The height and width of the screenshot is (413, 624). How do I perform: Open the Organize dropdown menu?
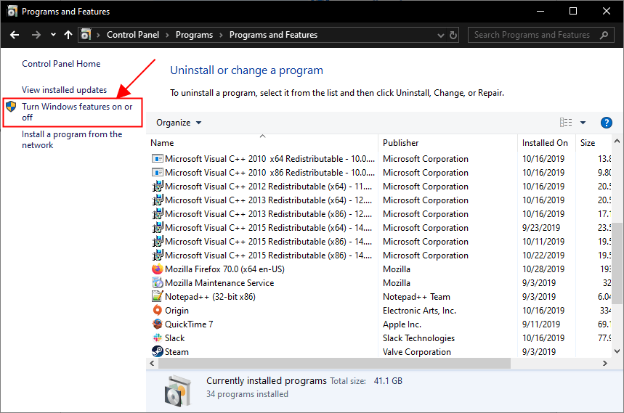pos(179,123)
